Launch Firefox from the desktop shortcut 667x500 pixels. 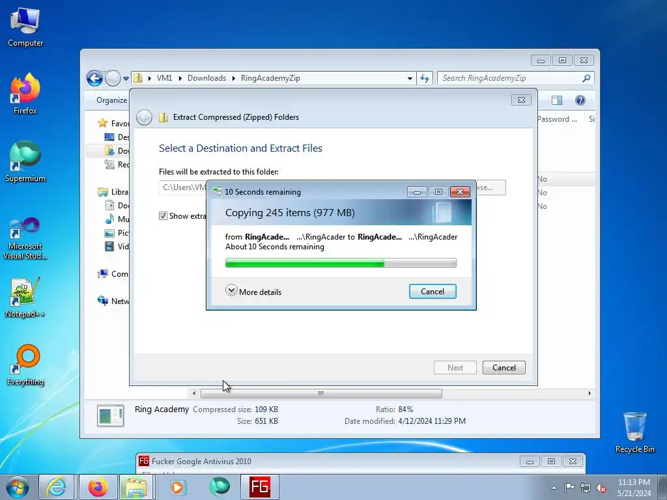click(25, 94)
